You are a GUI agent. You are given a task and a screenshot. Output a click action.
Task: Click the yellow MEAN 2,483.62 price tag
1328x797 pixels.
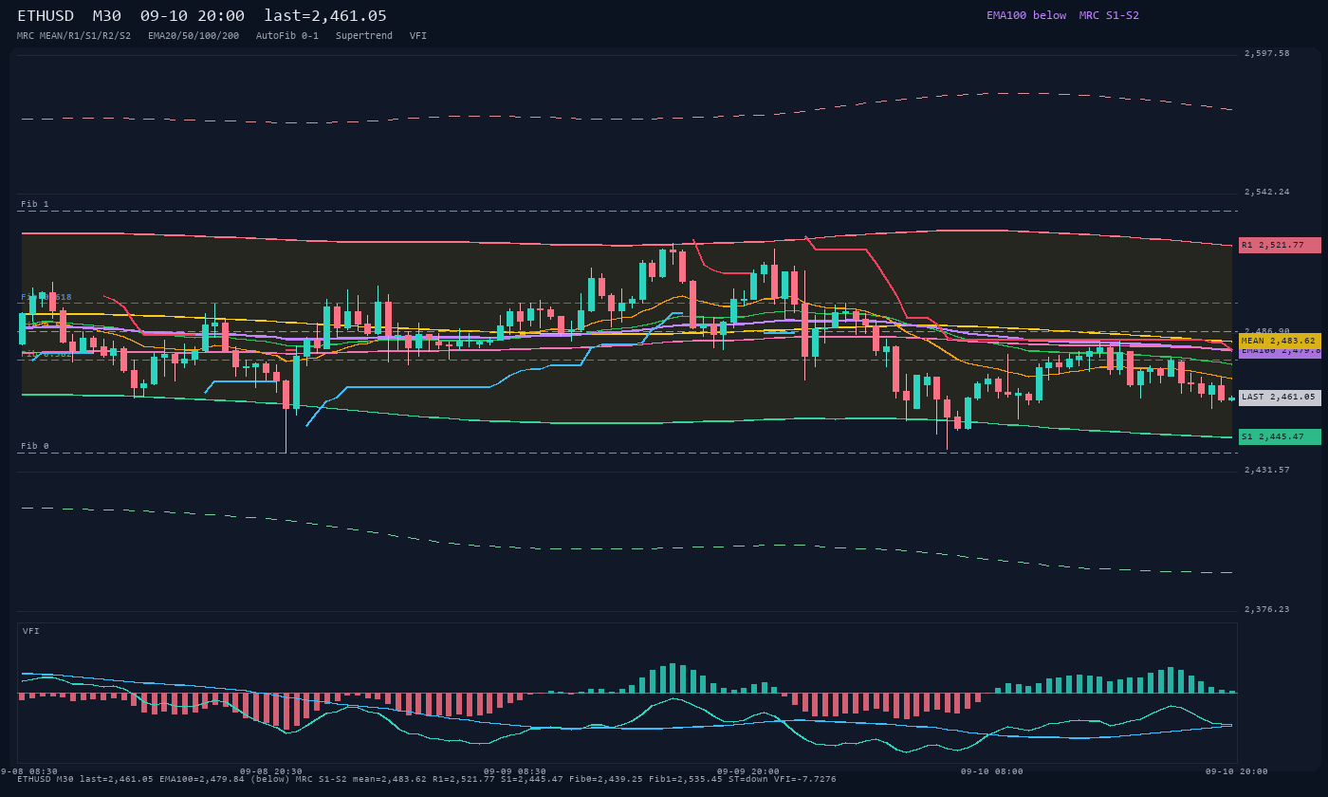point(1280,341)
